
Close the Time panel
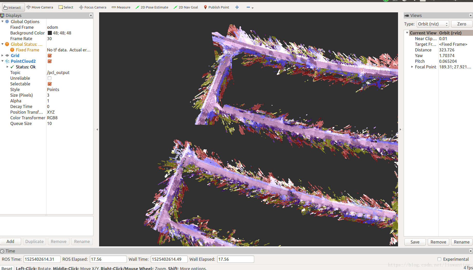(470, 251)
